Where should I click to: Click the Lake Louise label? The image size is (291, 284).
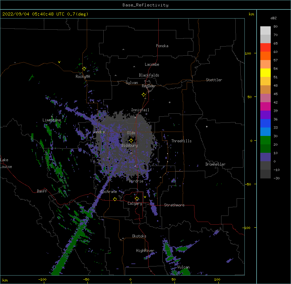click(x=6, y=163)
